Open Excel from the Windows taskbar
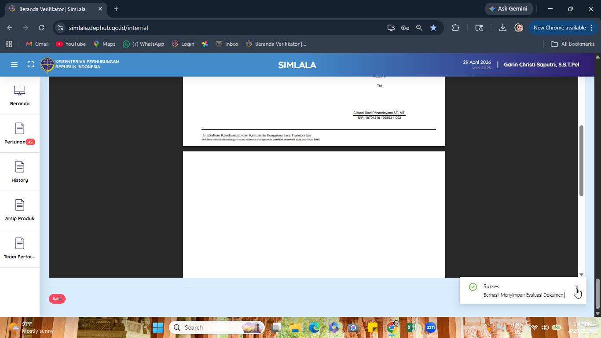 411,327
